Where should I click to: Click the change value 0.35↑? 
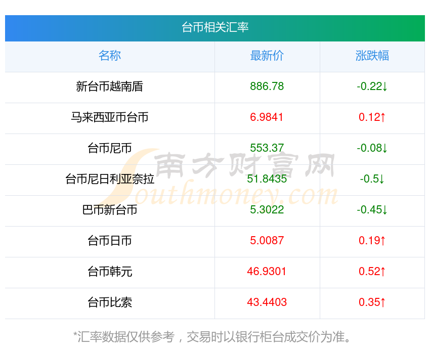tap(372, 302)
